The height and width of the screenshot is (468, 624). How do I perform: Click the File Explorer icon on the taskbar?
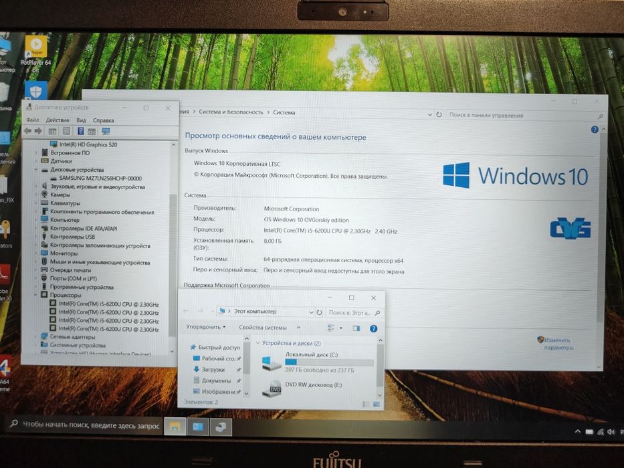[x=175, y=427]
